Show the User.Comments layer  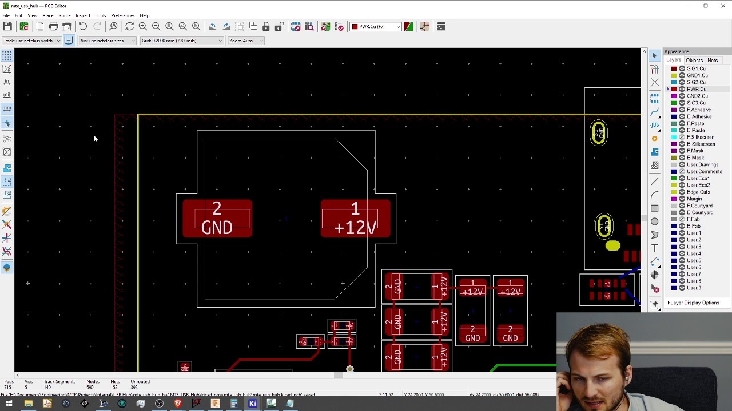pos(682,171)
